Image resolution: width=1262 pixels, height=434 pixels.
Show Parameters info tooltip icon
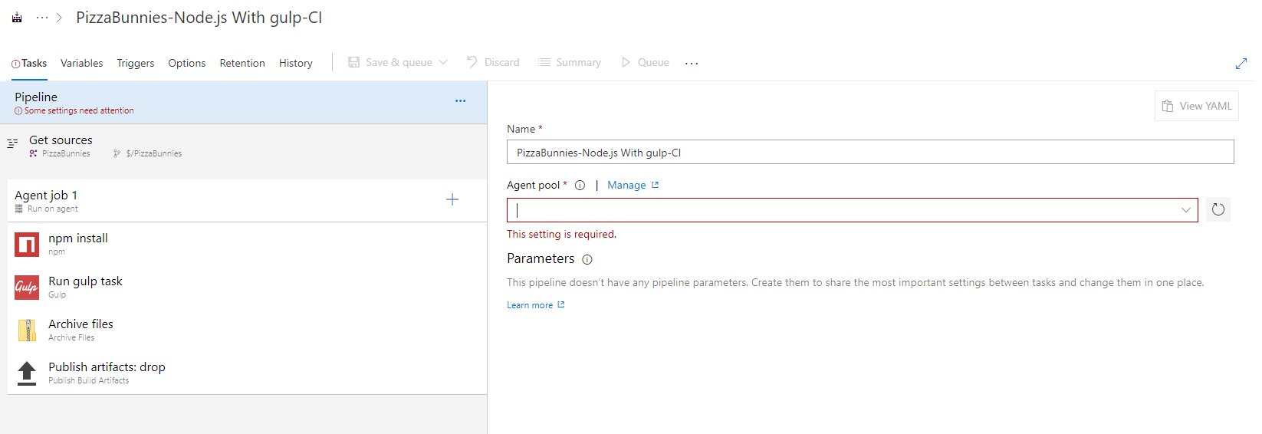click(x=587, y=260)
